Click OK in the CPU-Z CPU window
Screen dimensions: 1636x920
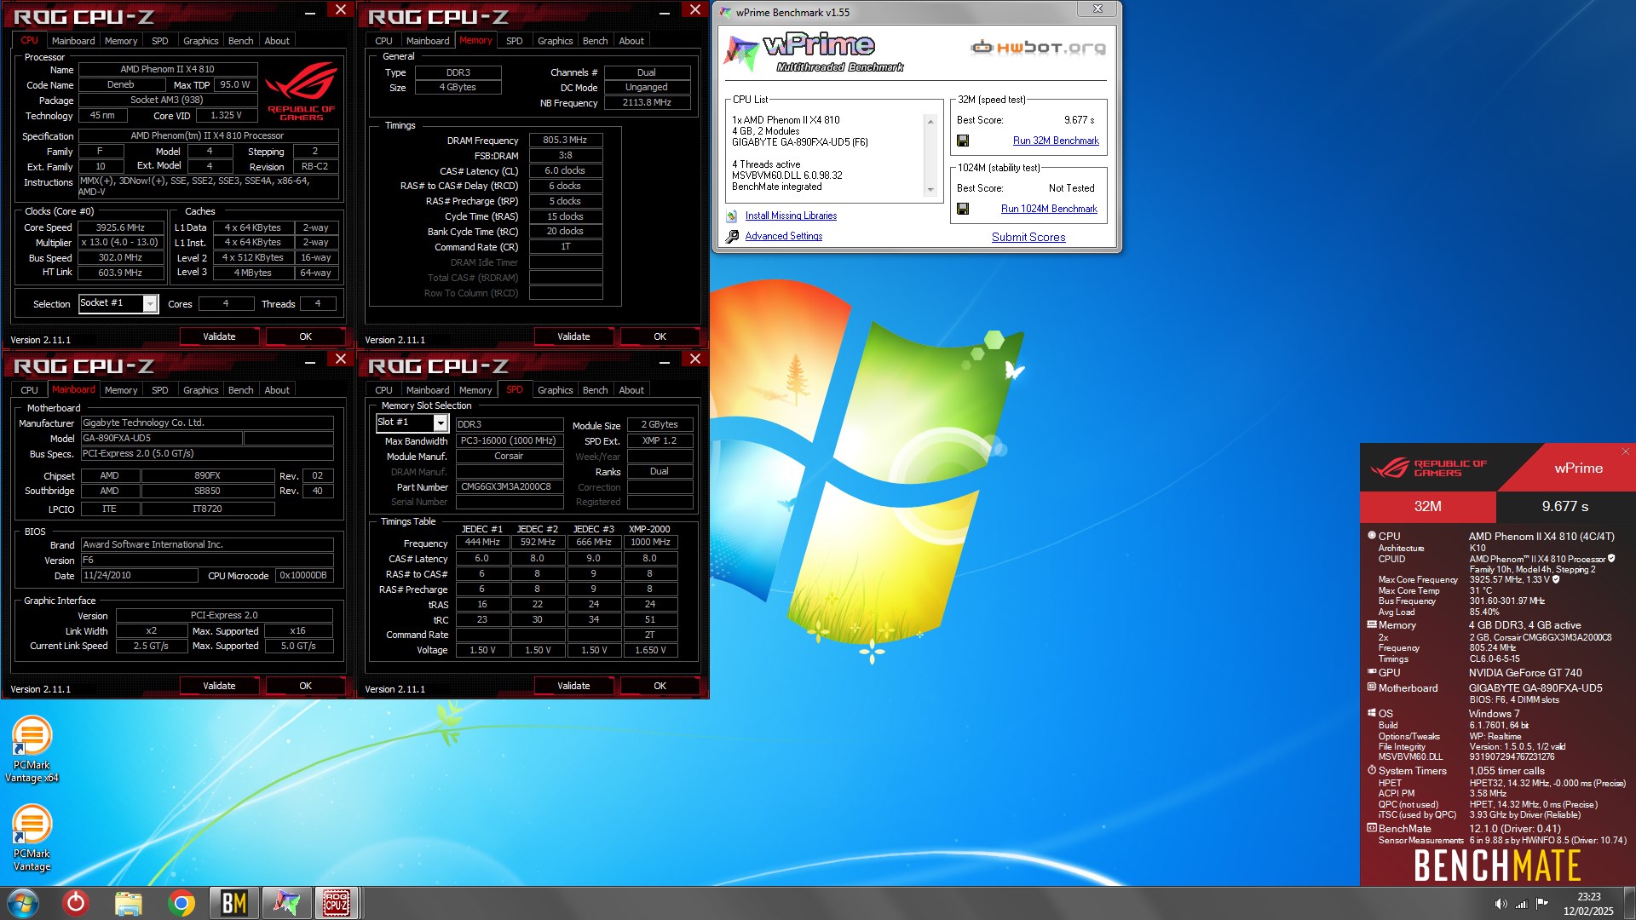pyautogui.click(x=305, y=336)
